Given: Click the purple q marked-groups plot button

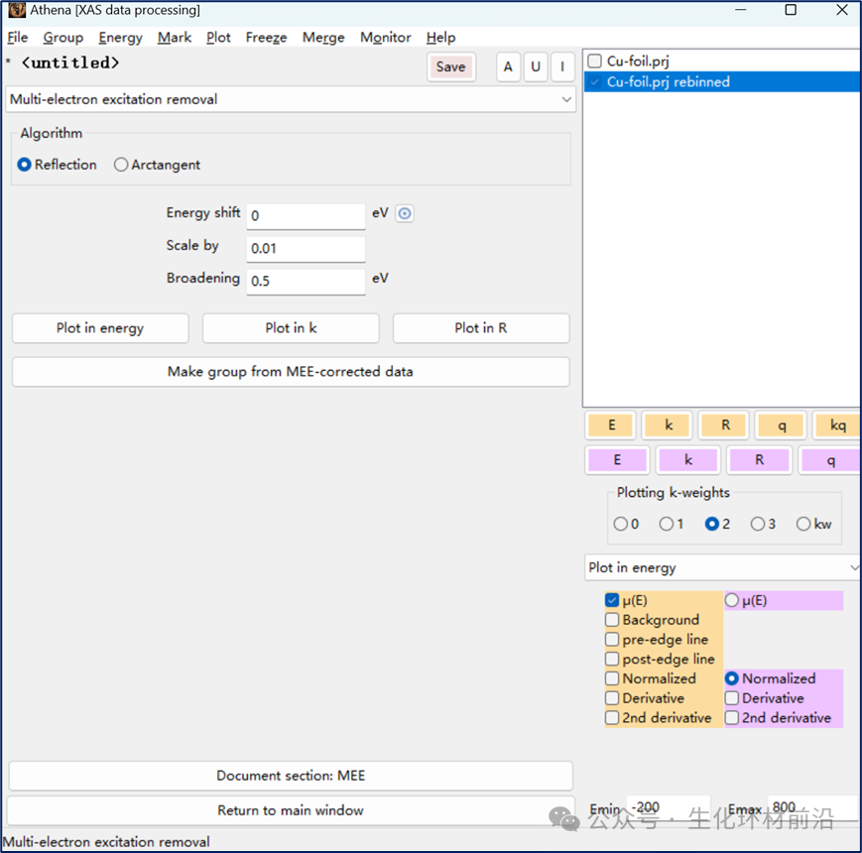Looking at the screenshot, I should point(830,460).
